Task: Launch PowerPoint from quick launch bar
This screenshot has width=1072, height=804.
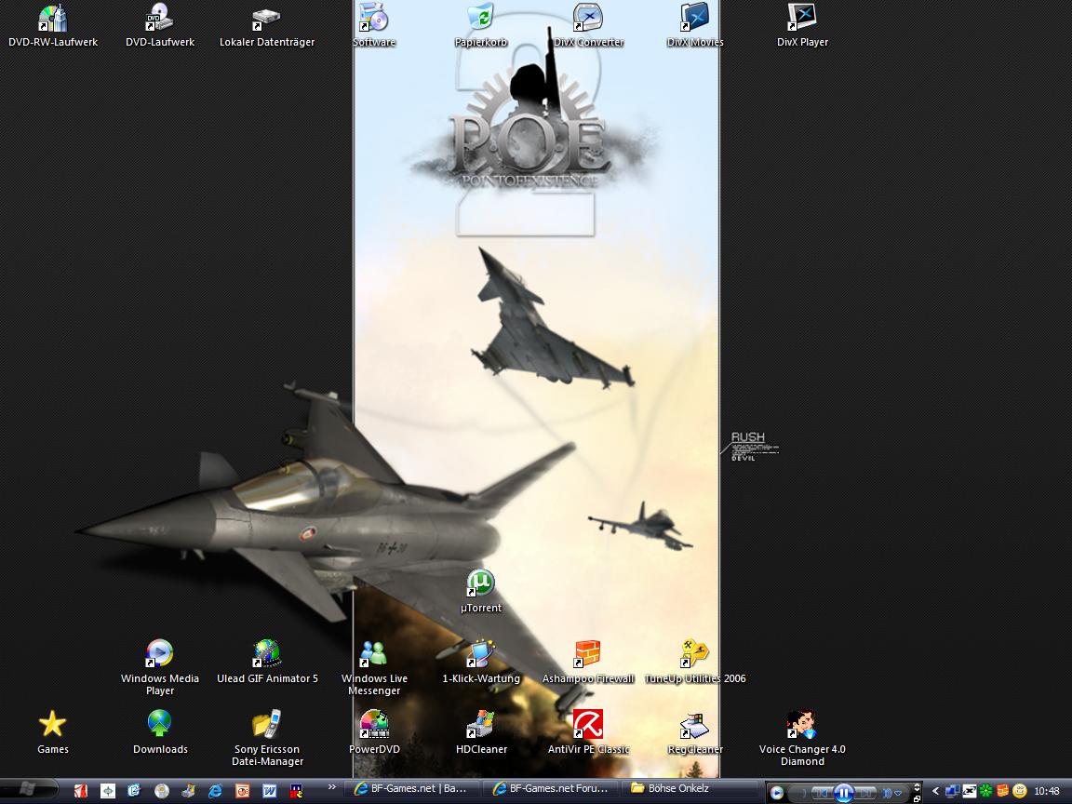Action: pyautogui.click(x=242, y=791)
